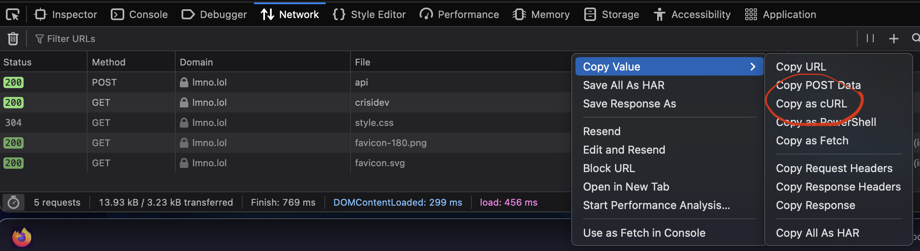Open network search magnifier icon
920x251 pixels.
point(915,39)
